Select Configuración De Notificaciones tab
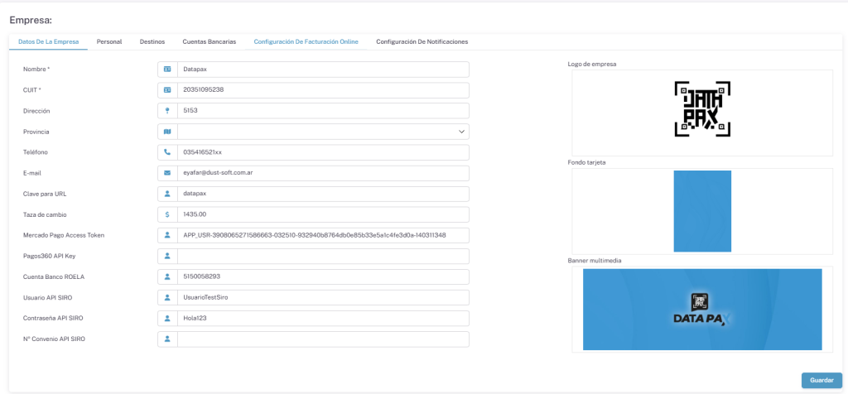The image size is (848, 394). pyautogui.click(x=422, y=41)
